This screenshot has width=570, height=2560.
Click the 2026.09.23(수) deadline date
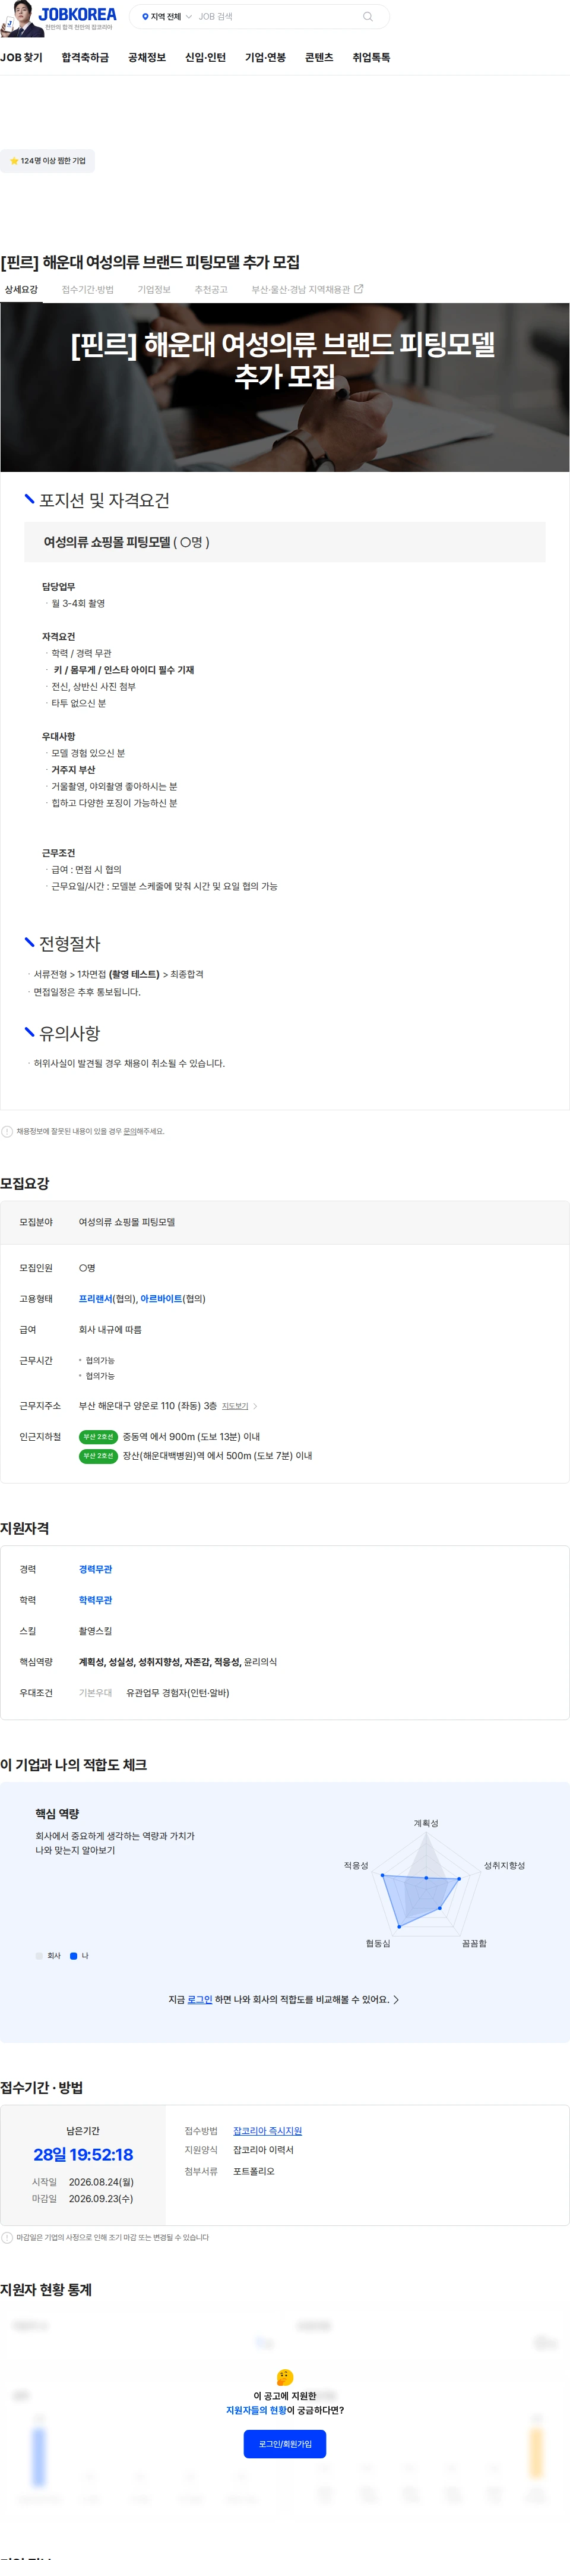click(x=100, y=2199)
